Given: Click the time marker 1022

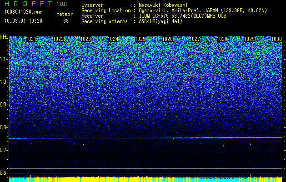Looking at the screenshot, I should pos(59,39).
